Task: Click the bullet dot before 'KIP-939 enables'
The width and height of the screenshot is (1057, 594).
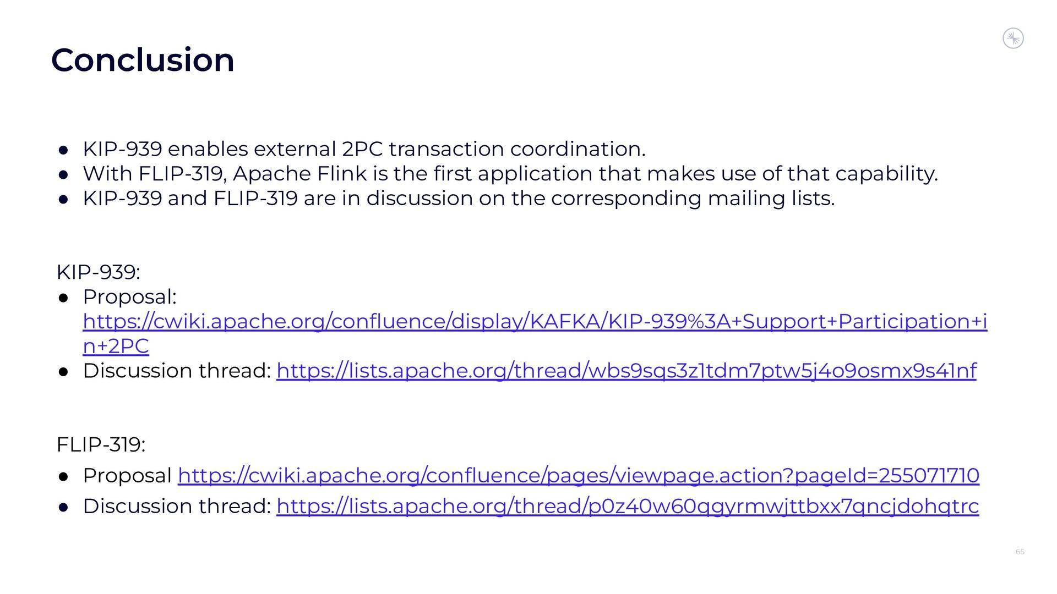Action: [63, 150]
